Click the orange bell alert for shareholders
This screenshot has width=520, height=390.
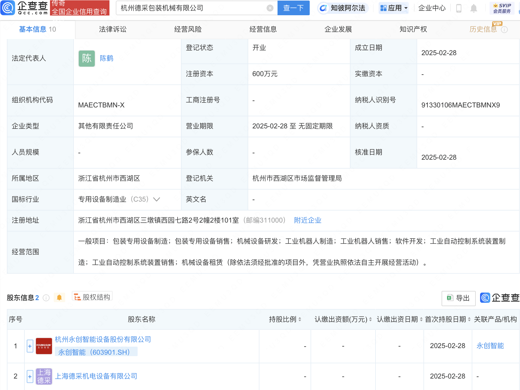coord(59,298)
